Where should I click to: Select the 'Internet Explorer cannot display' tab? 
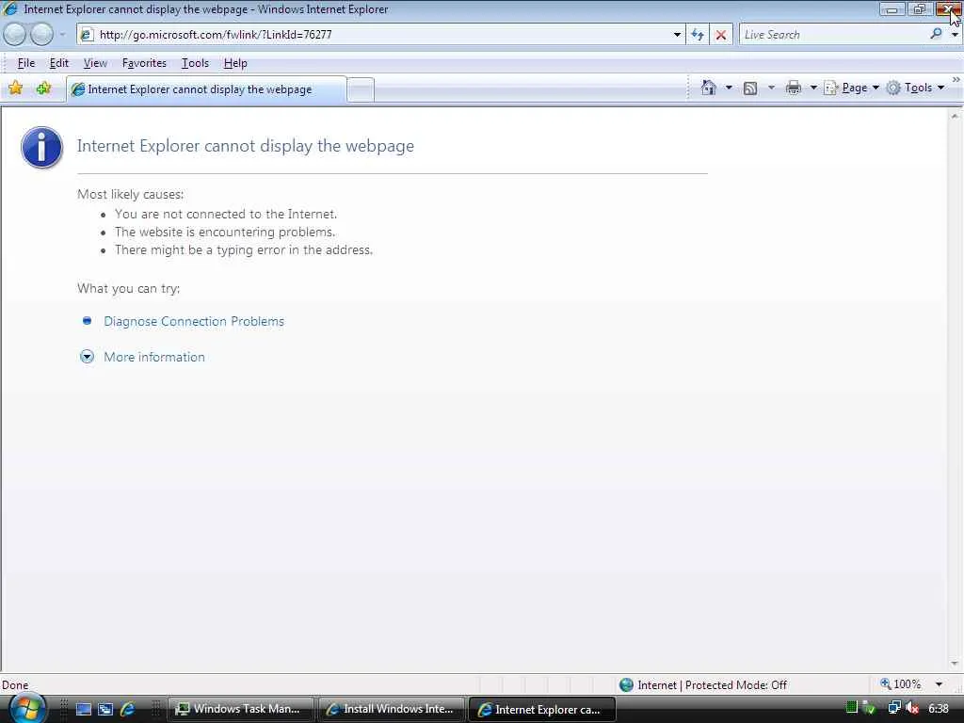click(206, 89)
